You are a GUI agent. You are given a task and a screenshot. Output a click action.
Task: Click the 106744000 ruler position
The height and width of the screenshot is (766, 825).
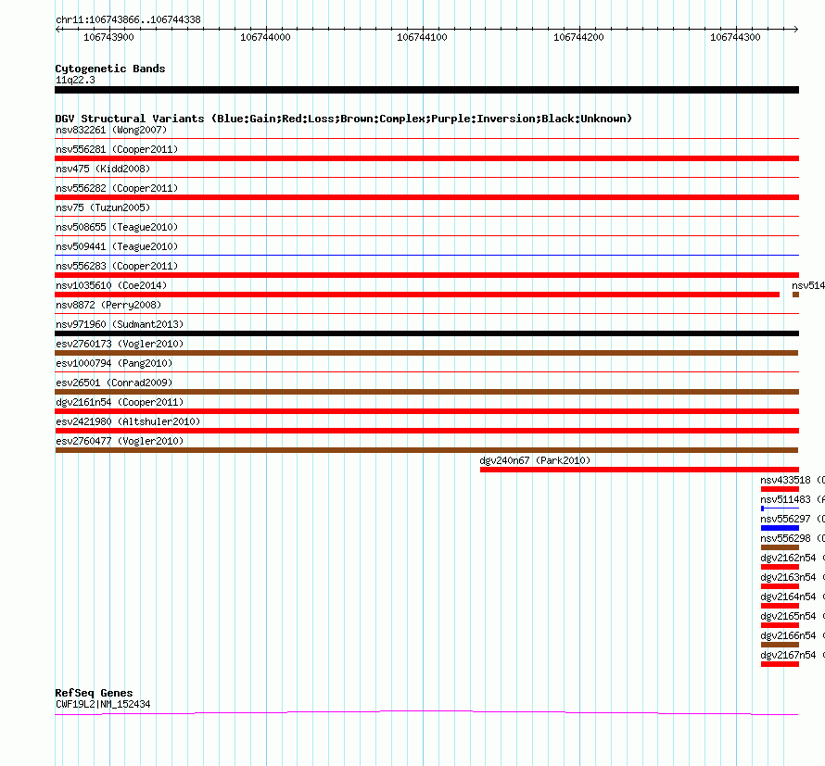pos(265,37)
